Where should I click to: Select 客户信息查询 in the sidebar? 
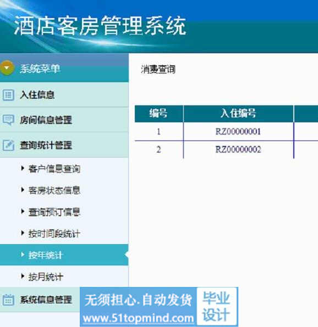point(54,169)
